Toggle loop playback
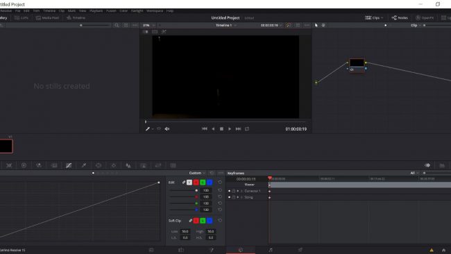This screenshot has height=254, width=451. pyautogui.click(x=247, y=129)
